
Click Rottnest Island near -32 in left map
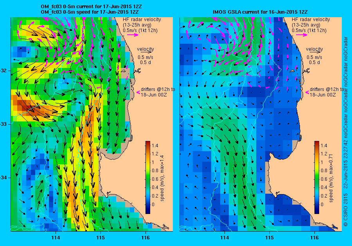[x=124, y=71]
